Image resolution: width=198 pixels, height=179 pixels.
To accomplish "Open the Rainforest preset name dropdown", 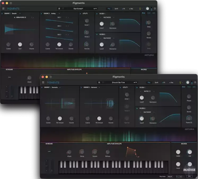I will point(78,8).
